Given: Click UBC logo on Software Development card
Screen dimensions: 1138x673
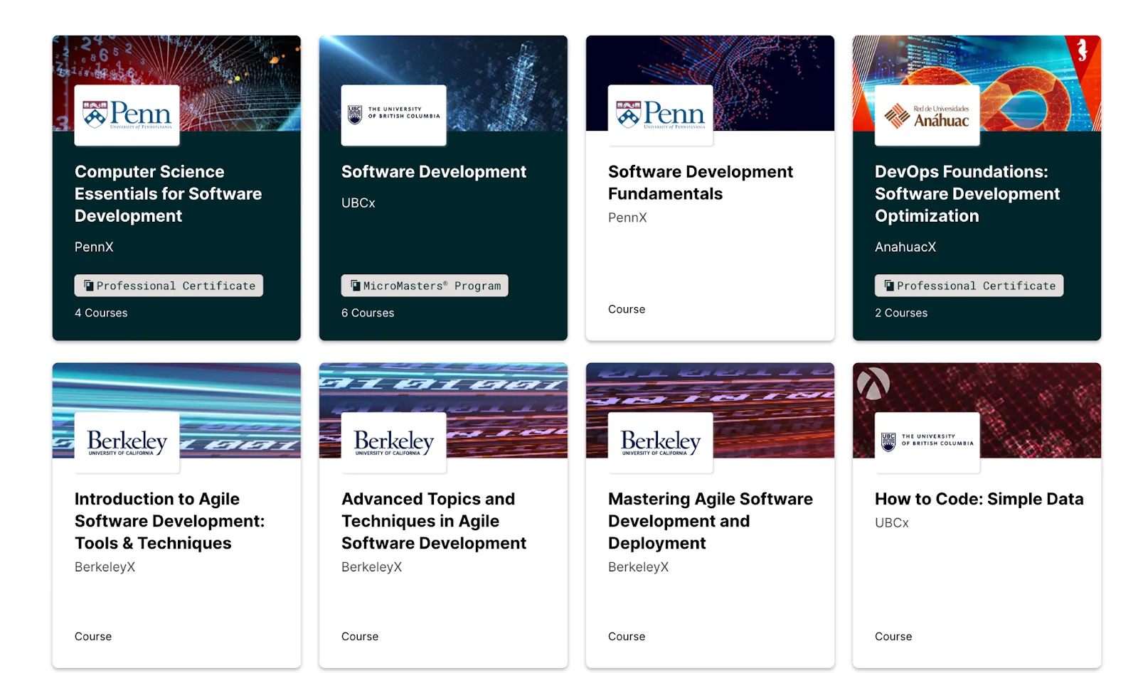Looking at the screenshot, I should click(x=393, y=115).
